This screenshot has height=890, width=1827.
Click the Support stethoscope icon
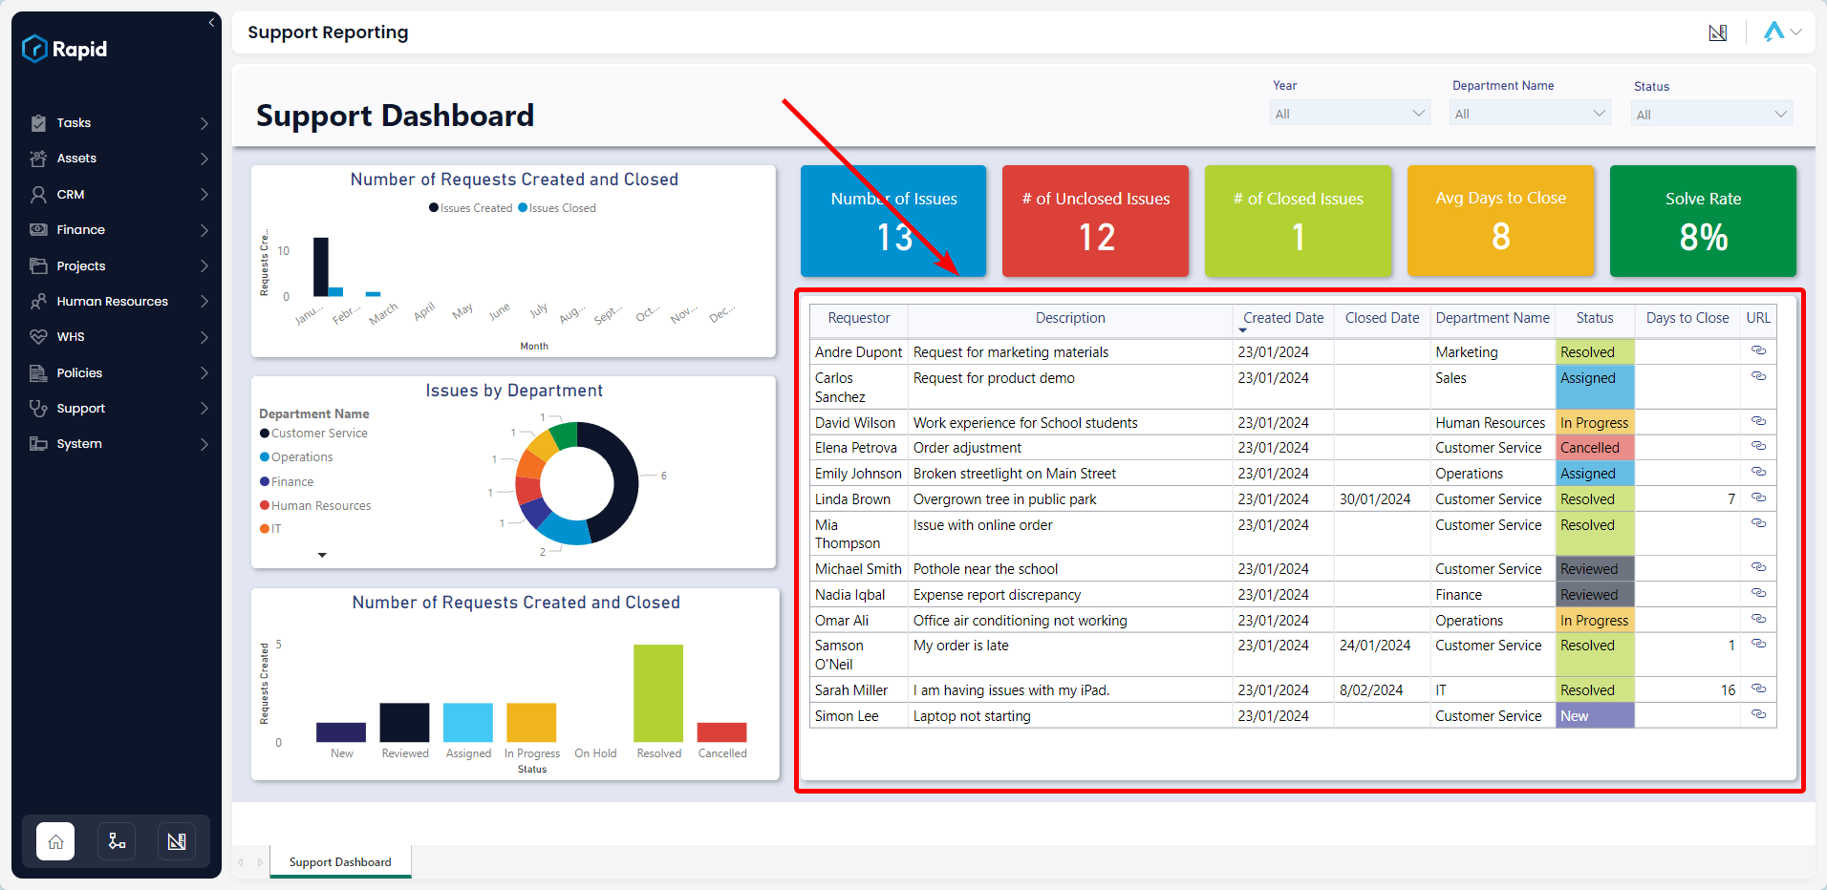click(x=38, y=409)
